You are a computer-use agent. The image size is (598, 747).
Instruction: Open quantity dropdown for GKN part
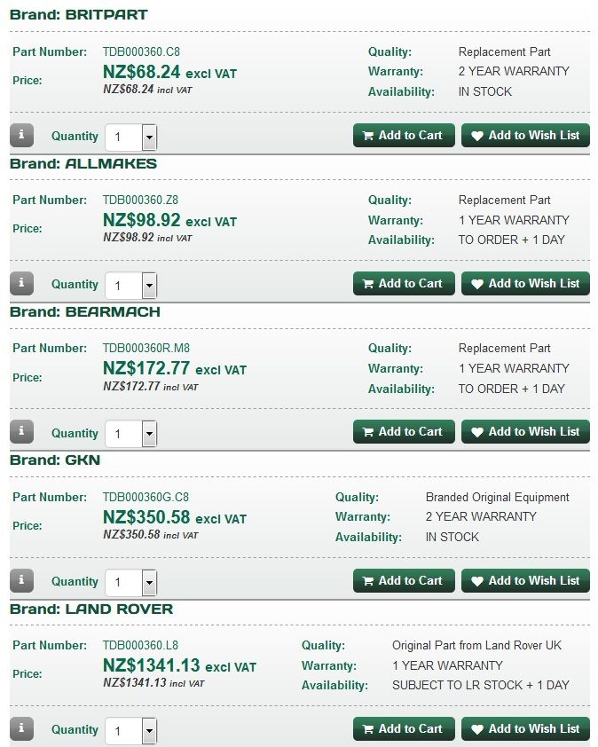coord(149,582)
